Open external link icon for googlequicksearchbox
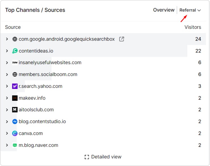This screenshot has width=210, height=166. pyautogui.click(x=121, y=39)
